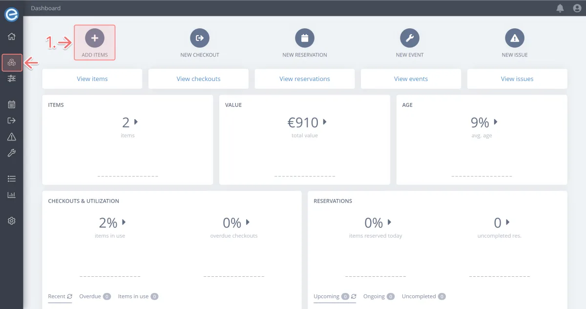Start a New Checkout
Screen dimensions: 586x309
(x=199, y=38)
